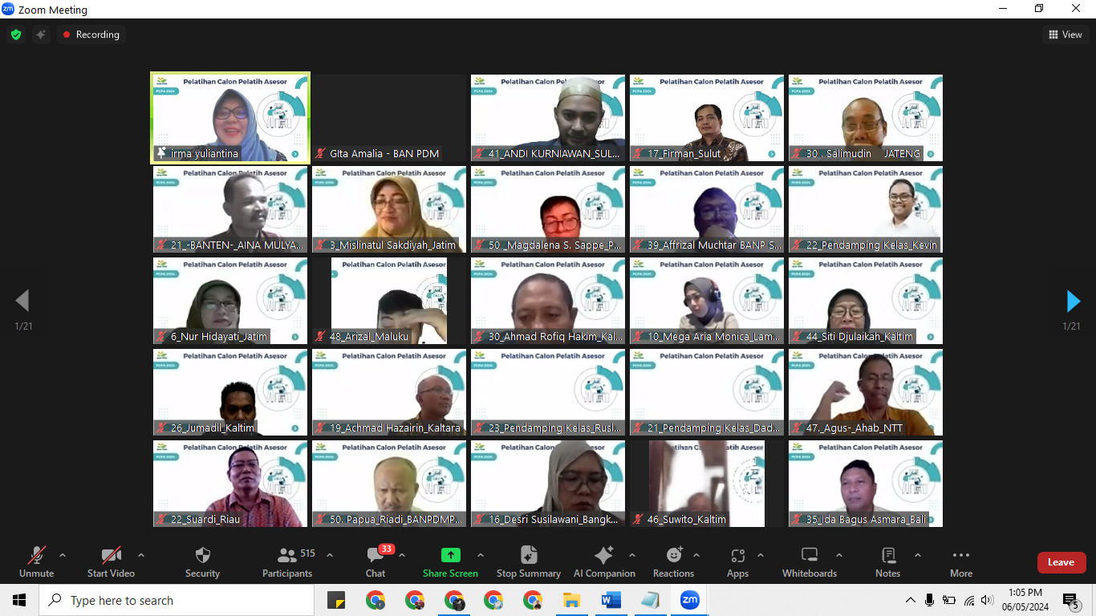Expand video options arrow next to Start Video

pos(141,555)
